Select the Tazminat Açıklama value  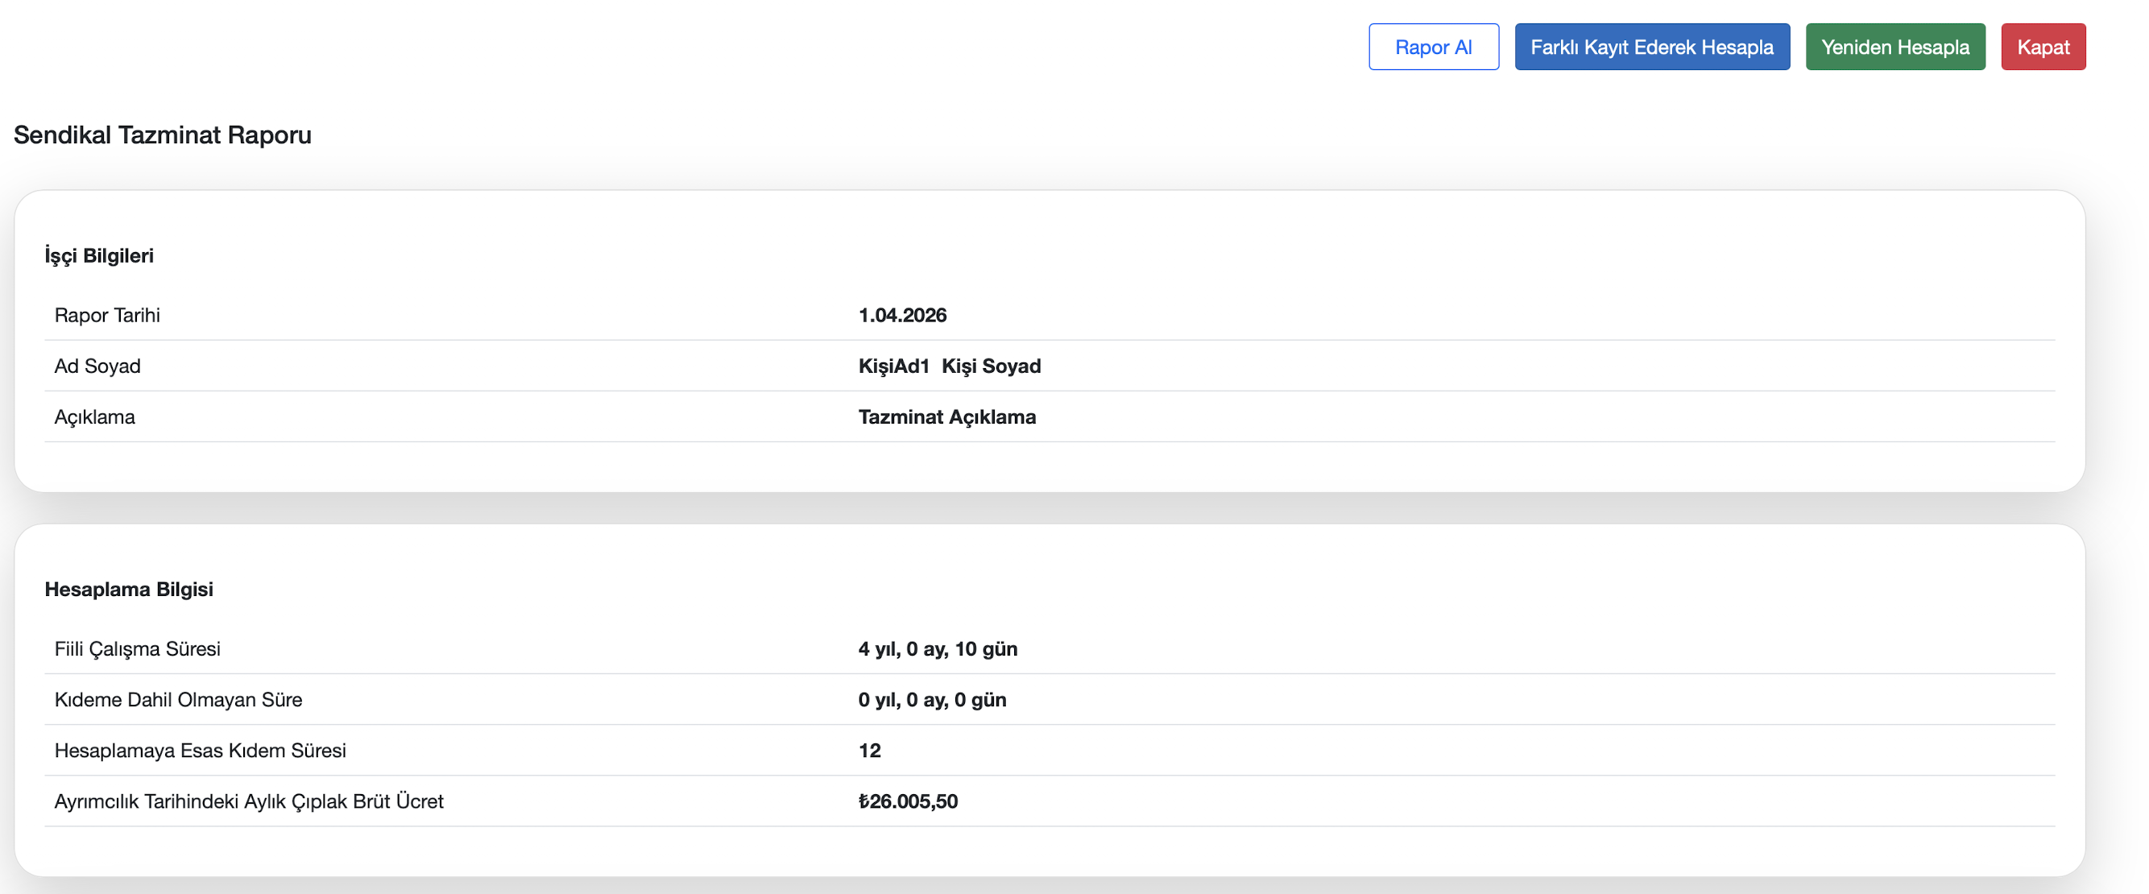click(x=946, y=417)
